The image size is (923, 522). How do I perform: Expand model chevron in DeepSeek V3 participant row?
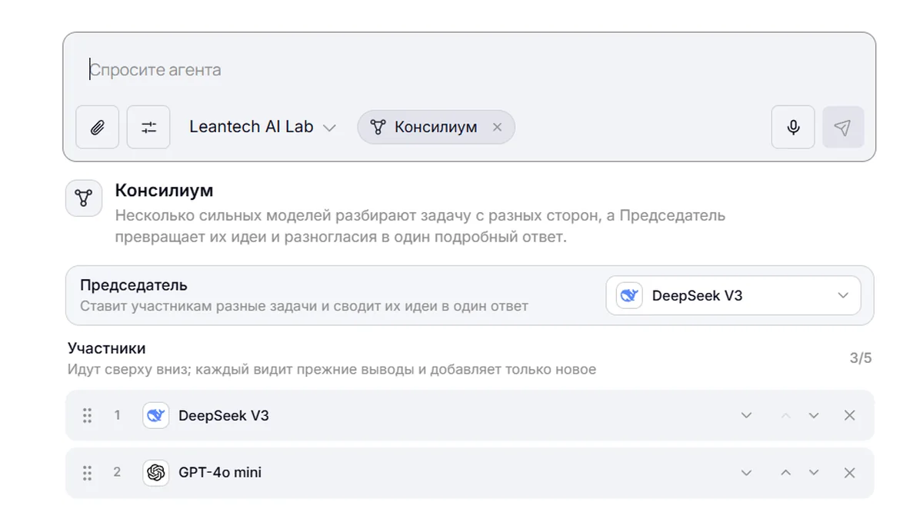coord(746,415)
